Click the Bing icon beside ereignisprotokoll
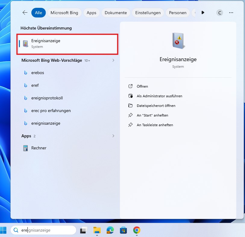The width and height of the screenshot is (245, 237). pos(26,98)
